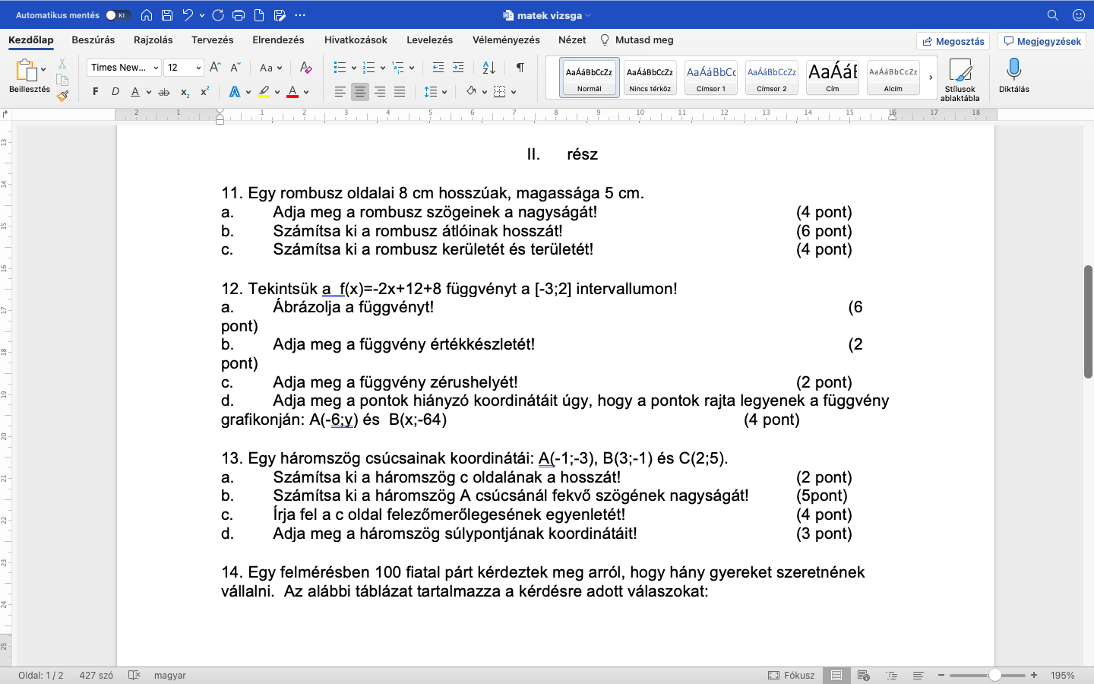This screenshot has height=684, width=1094.
Task: Click the Megjegyzések button
Action: click(x=1042, y=41)
